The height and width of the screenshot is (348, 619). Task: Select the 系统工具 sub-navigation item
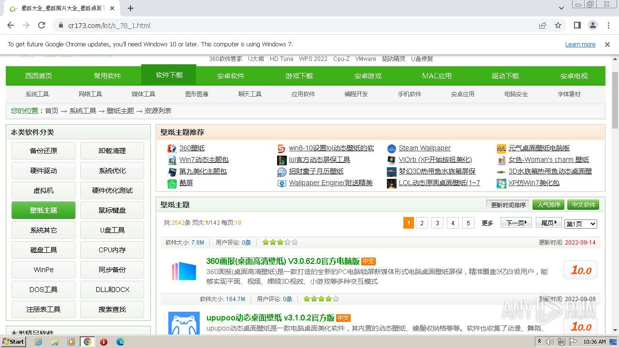pos(37,94)
